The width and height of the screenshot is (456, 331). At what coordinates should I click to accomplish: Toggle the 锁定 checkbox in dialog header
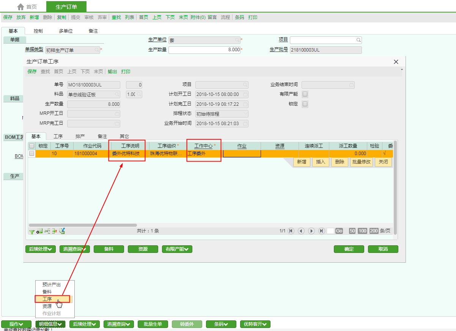pyautogui.click(x=305, y=104)
